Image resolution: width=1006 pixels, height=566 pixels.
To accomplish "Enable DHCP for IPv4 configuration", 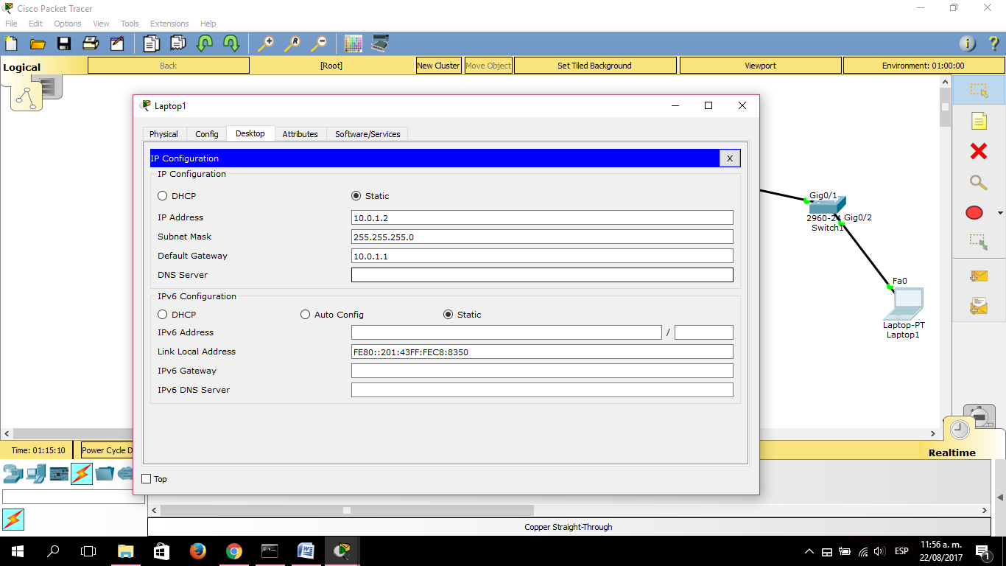I will pyautogui.click(x=161, y=195).
